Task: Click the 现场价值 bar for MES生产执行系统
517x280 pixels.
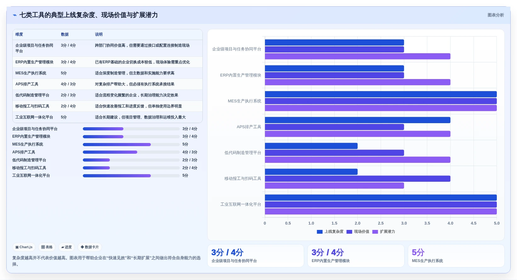Action: click(381, 101)
